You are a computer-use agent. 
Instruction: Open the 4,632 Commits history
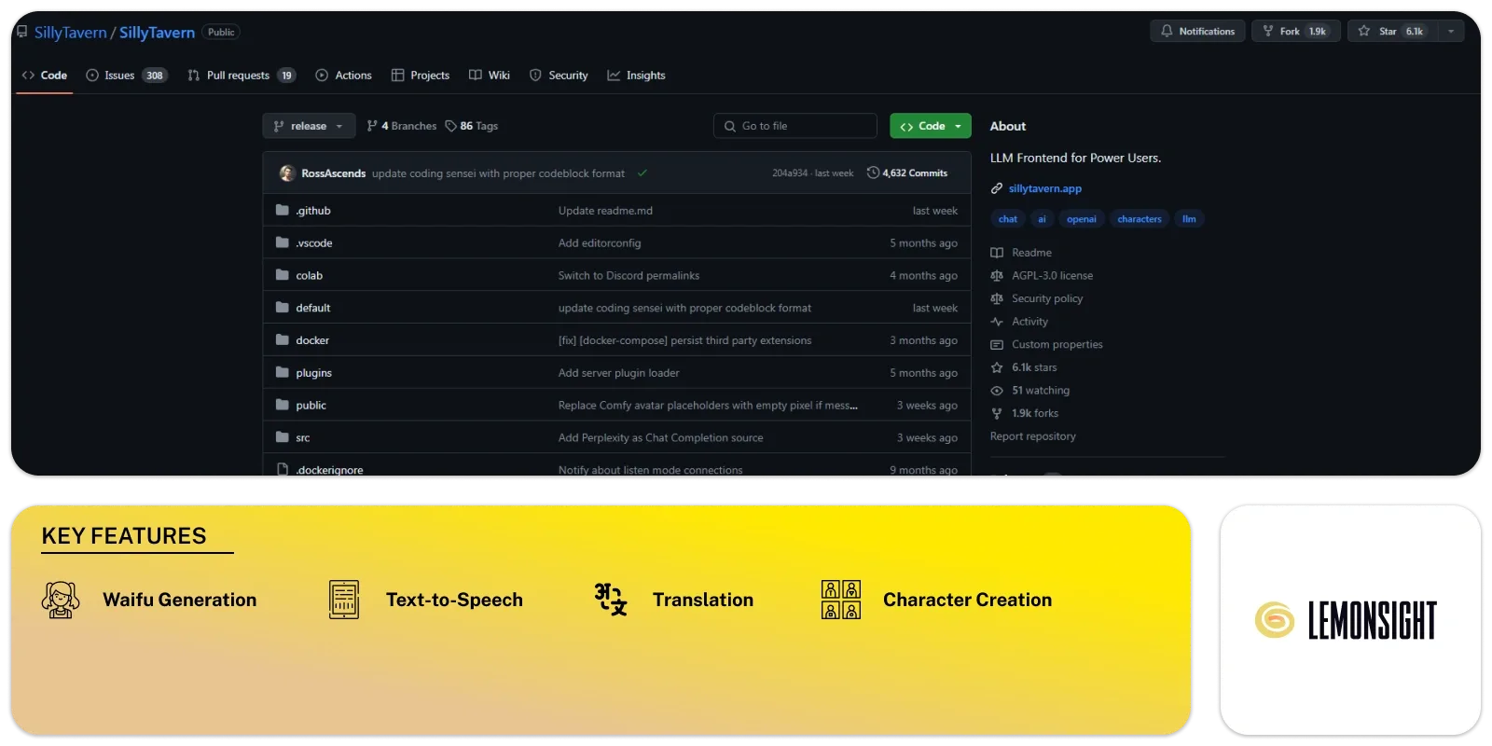(x=907, y=173)
